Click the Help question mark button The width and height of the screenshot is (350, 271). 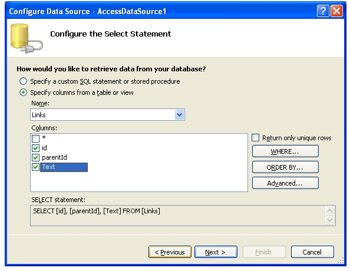(x=323, y=11)
